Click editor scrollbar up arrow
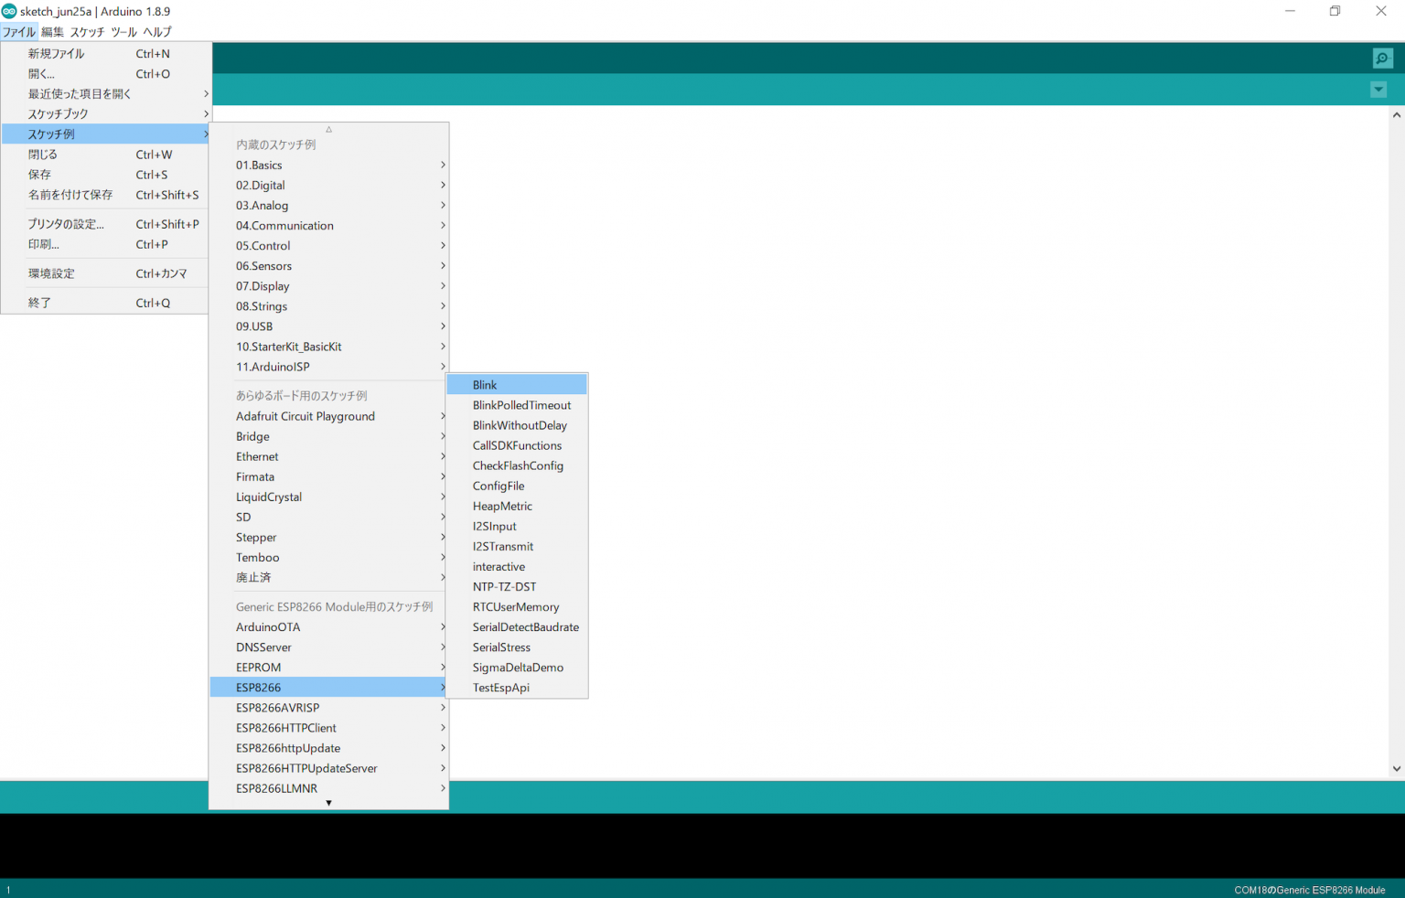Viewport: 1405px width, 898px height. [1396, 115]
